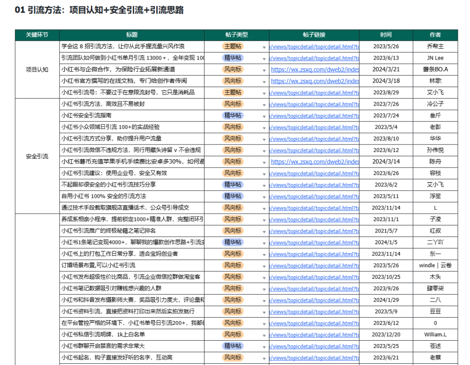Expand type dropdown for '自用小红书 100% 安全' row
The height and width of the screenshot is (365, 470).
(264, 197)
